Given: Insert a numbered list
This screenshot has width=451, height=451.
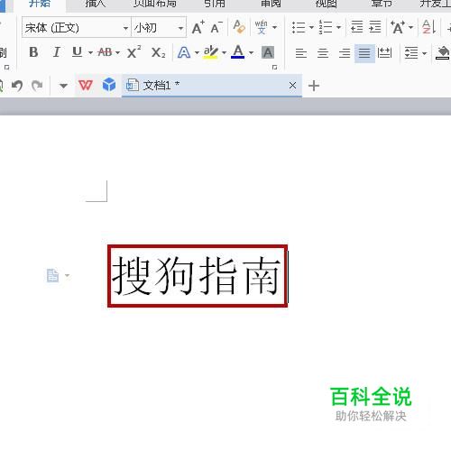Looking at the screenshot, I should tap(326, 27).
